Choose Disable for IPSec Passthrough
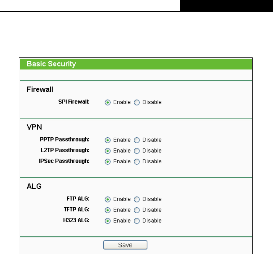 [137, 162]
